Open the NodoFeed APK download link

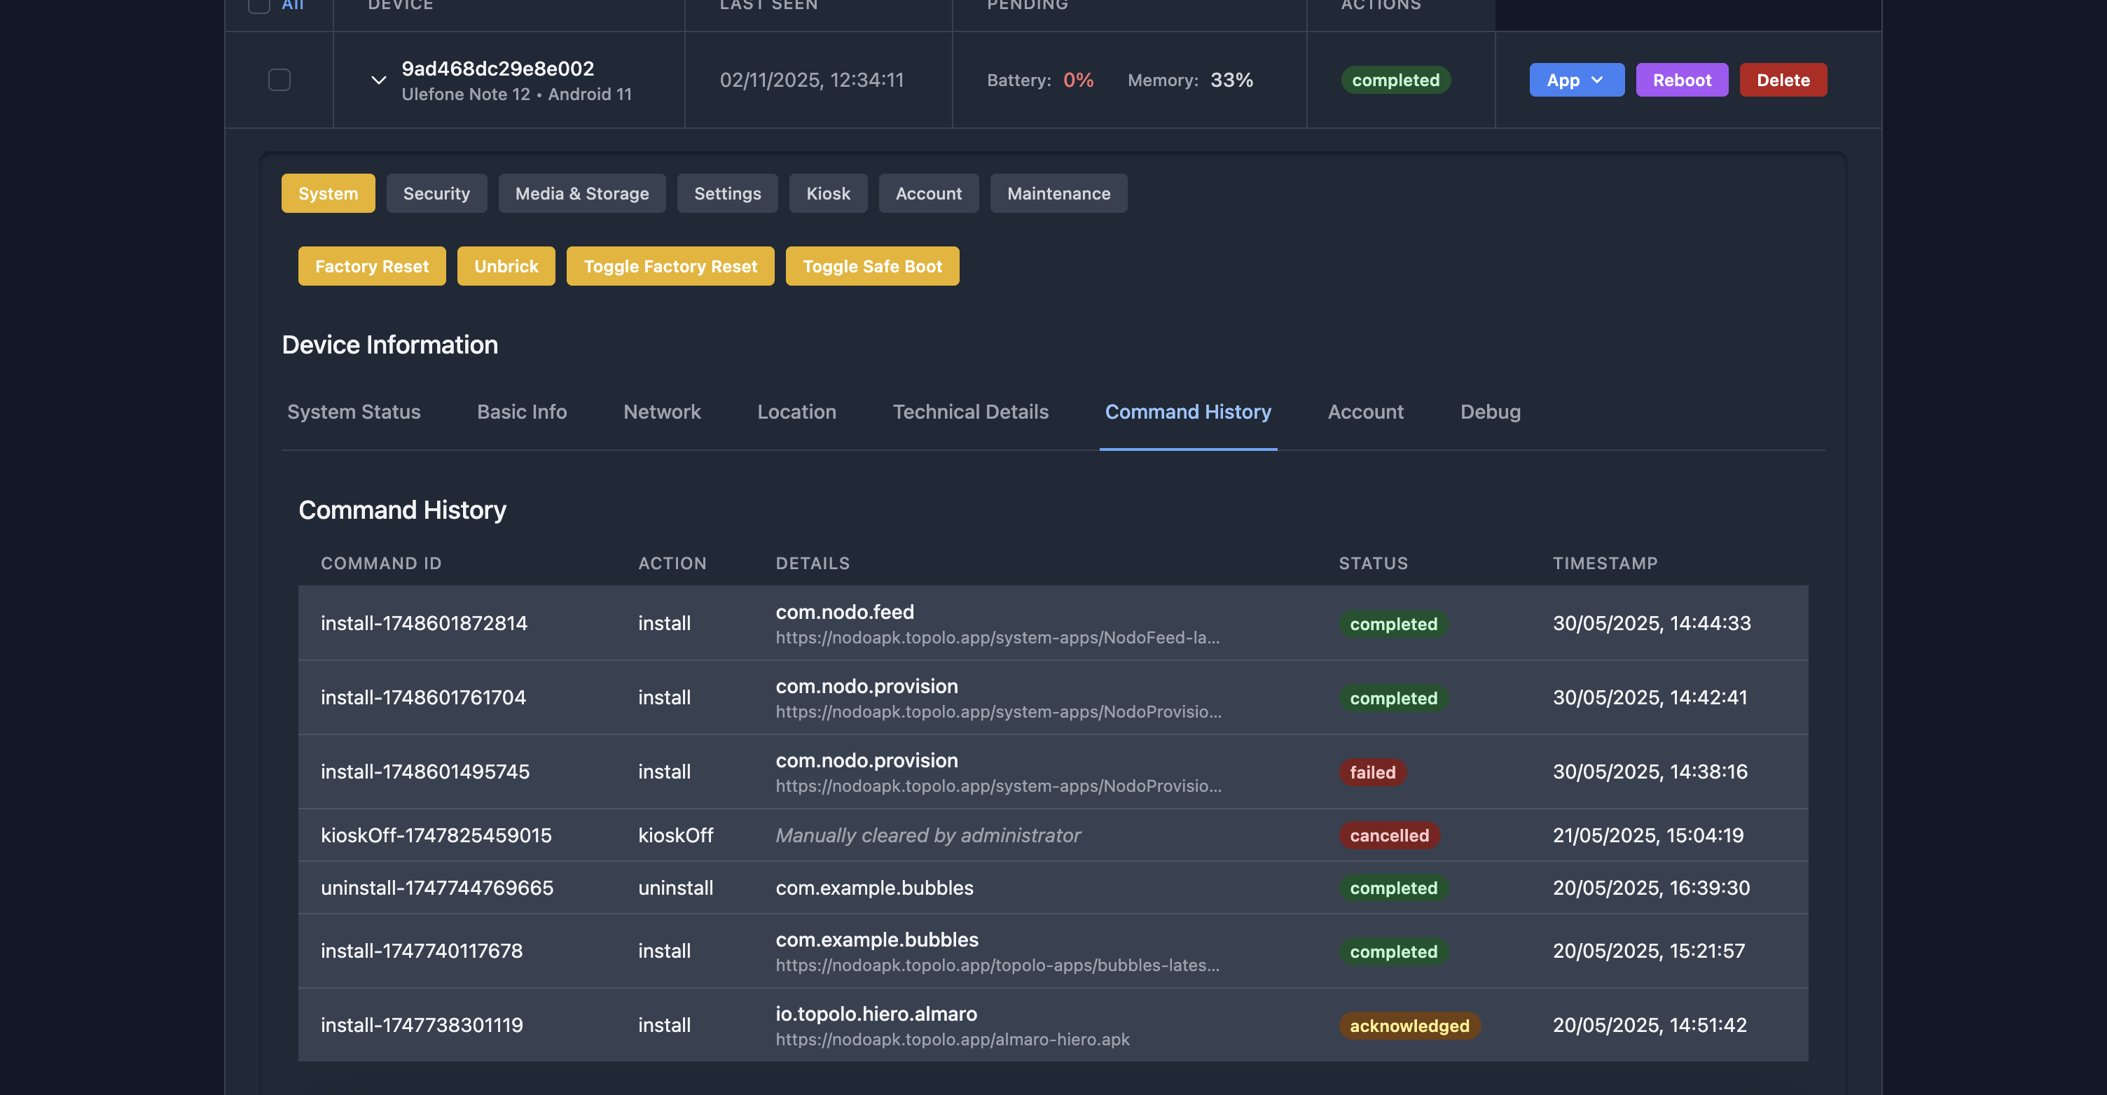[998, 637]
